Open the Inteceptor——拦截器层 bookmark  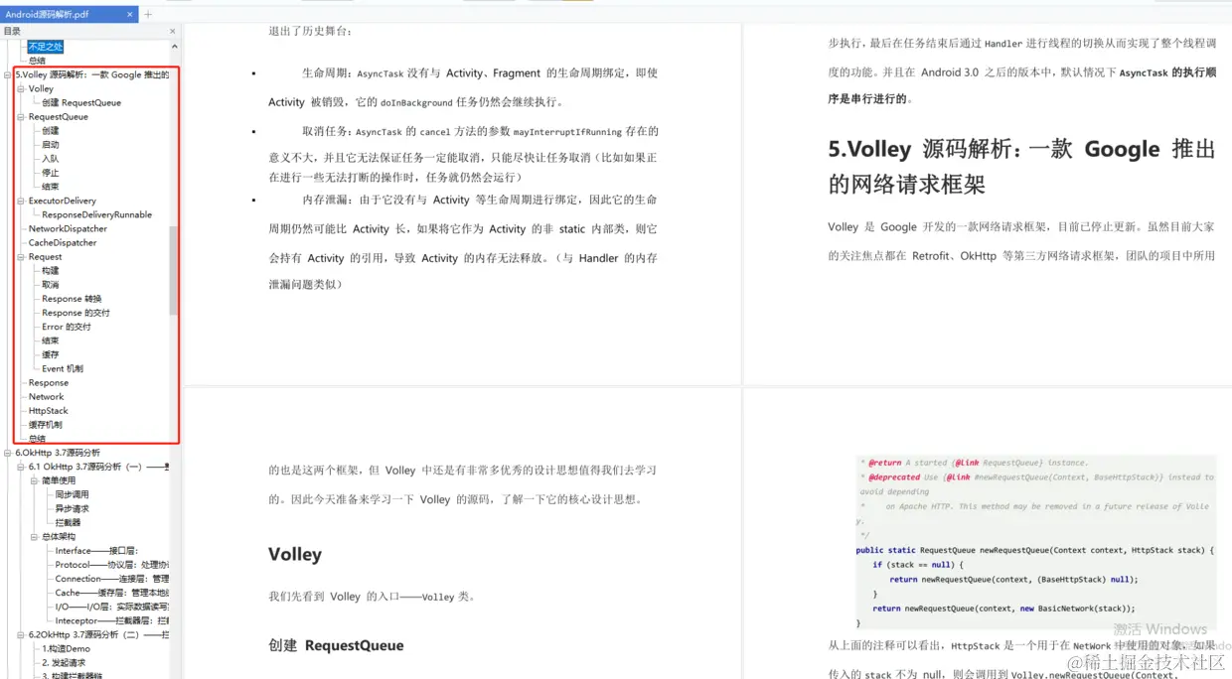click(111, 620)
